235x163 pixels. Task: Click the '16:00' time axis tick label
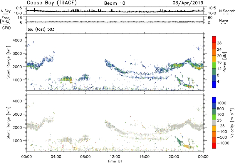pyautogui.click(x=145, y=157)
